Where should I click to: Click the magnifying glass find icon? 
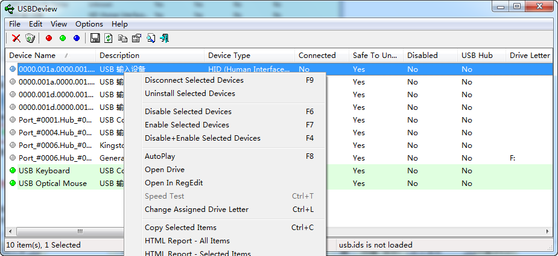click(150, 39)
